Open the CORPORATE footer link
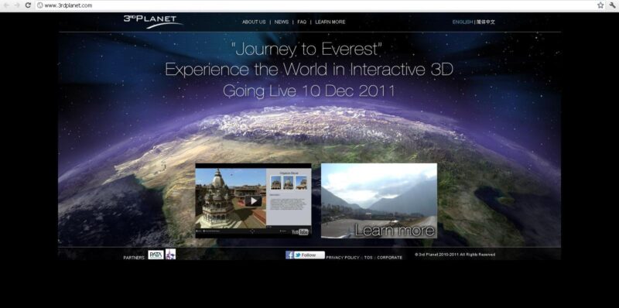 [390, 258]
